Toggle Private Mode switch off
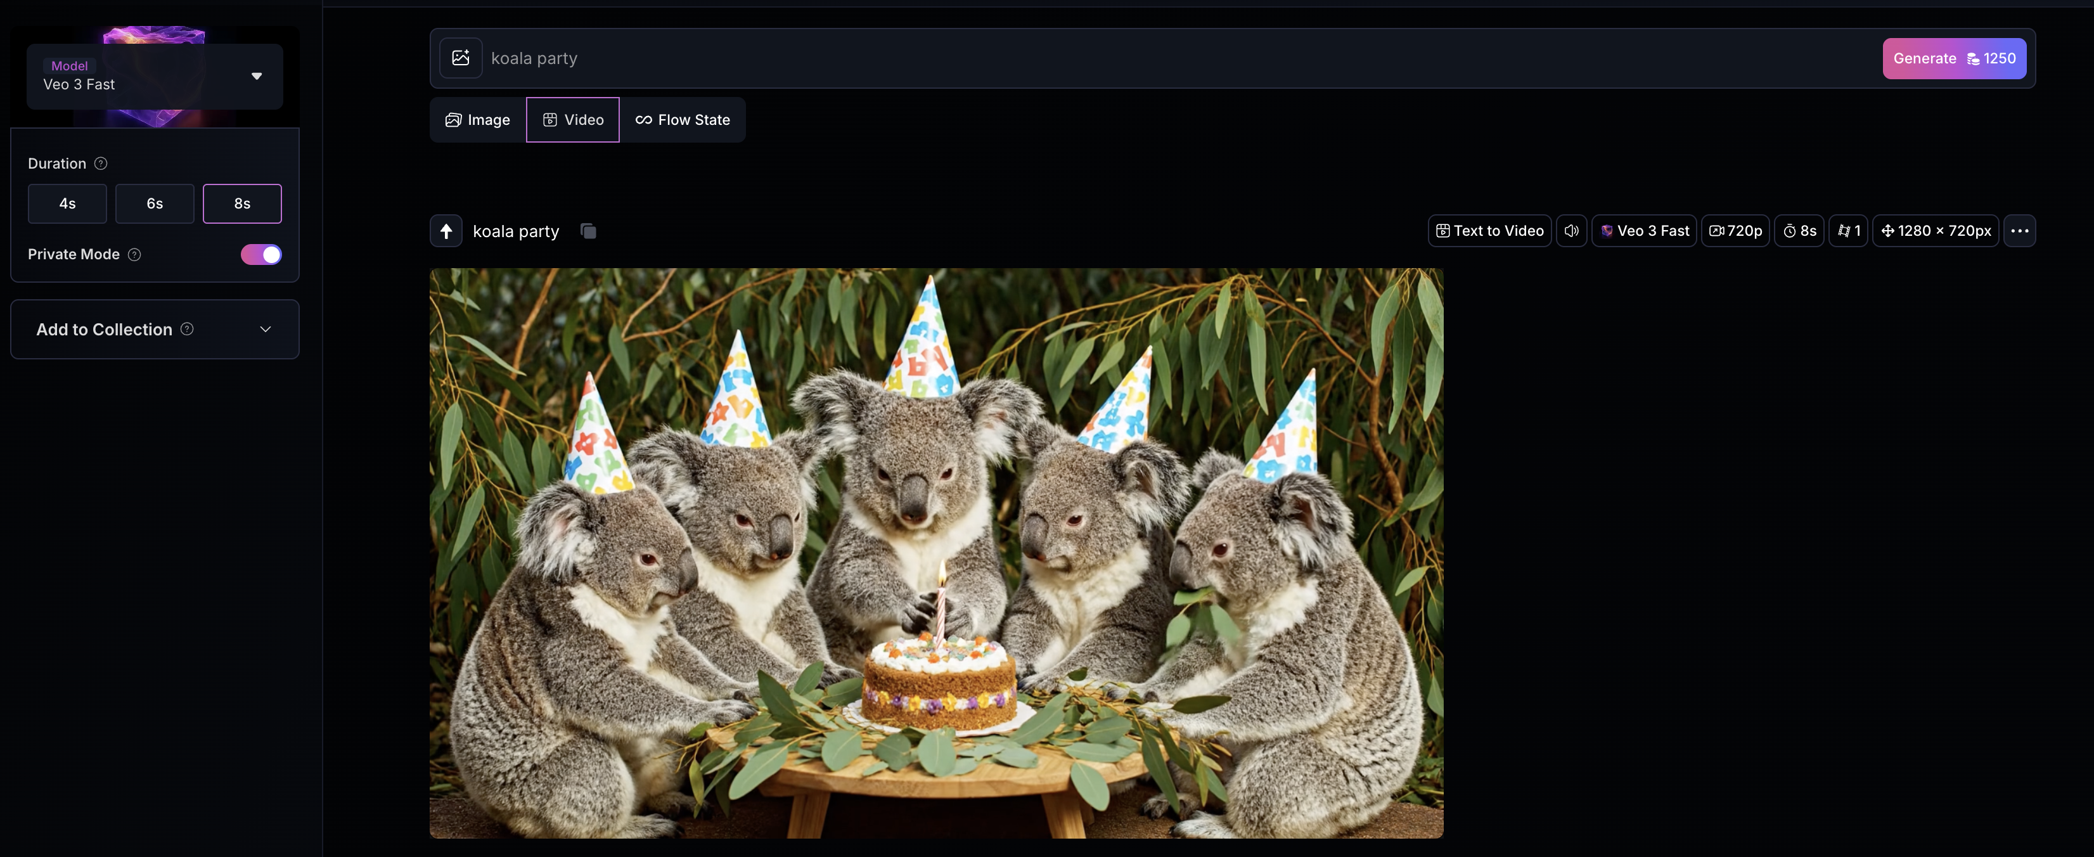This screenshot has width=2094, height=857. (261, 254)
